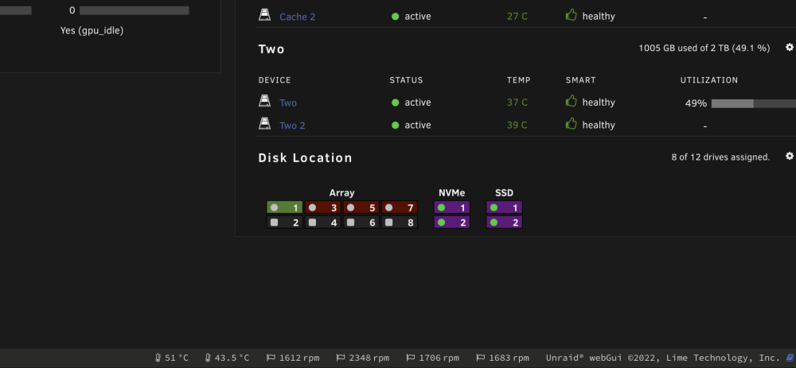Click the manual book icon in footer
Screen dimensions: 796x368
click(790, 358)
